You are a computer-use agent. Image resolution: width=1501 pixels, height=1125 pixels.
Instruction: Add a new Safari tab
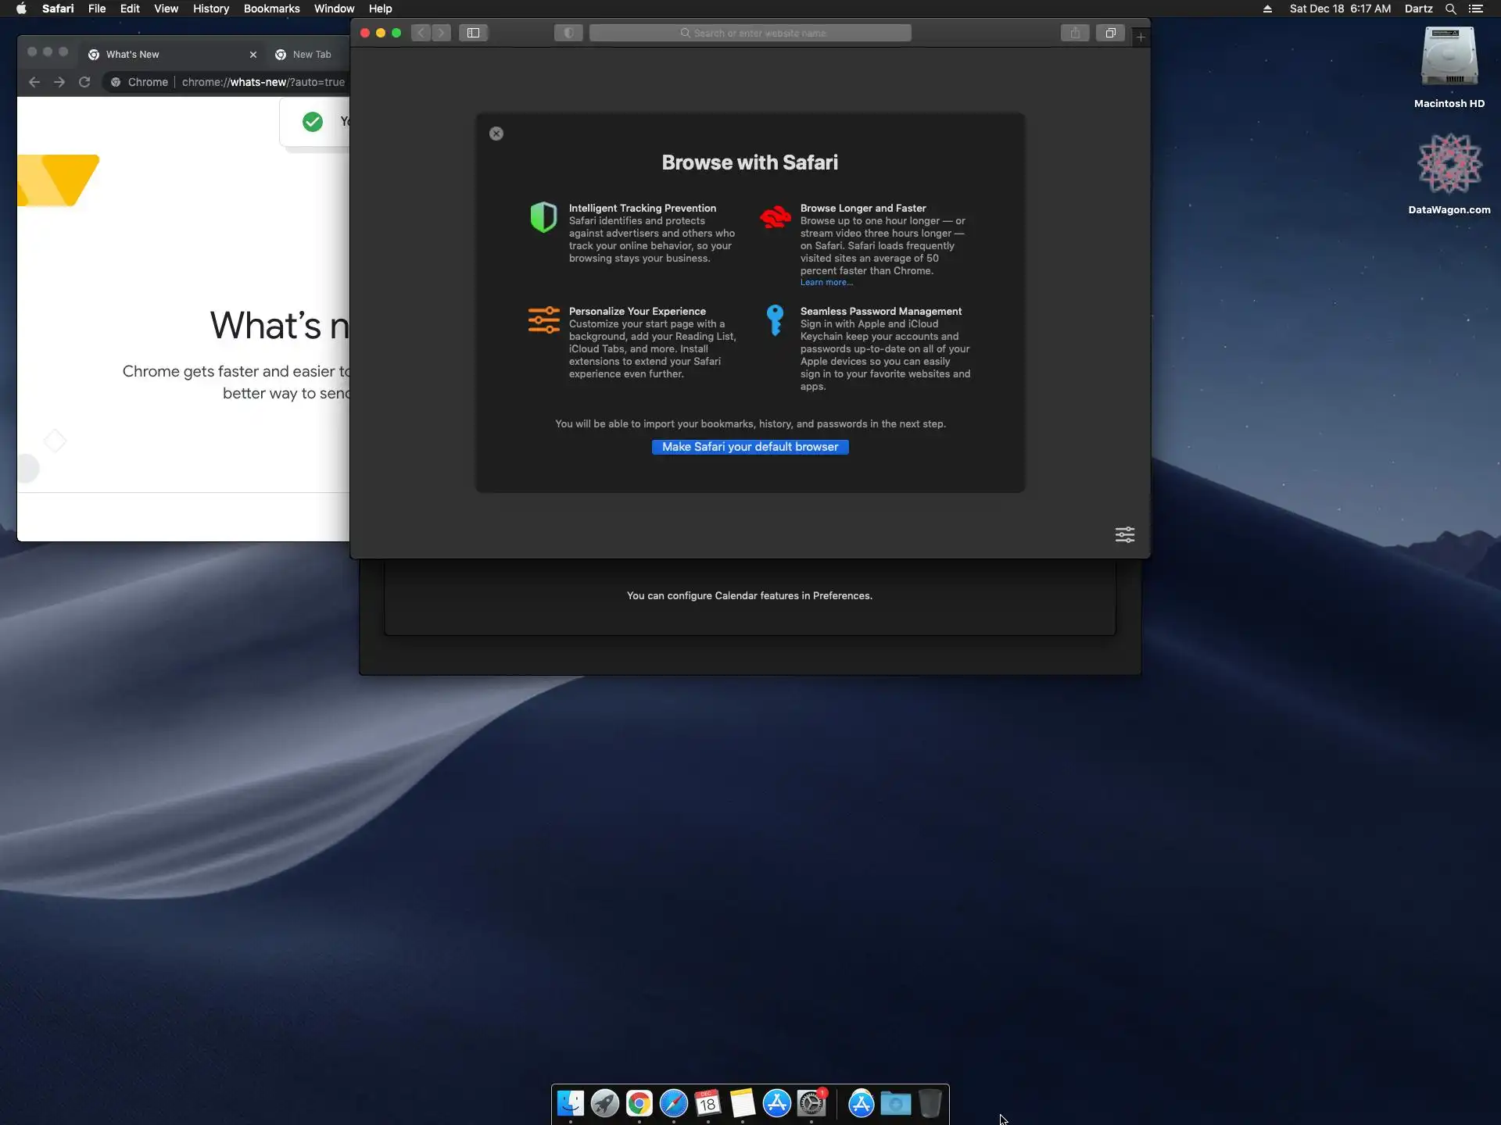pos(1141,37)
